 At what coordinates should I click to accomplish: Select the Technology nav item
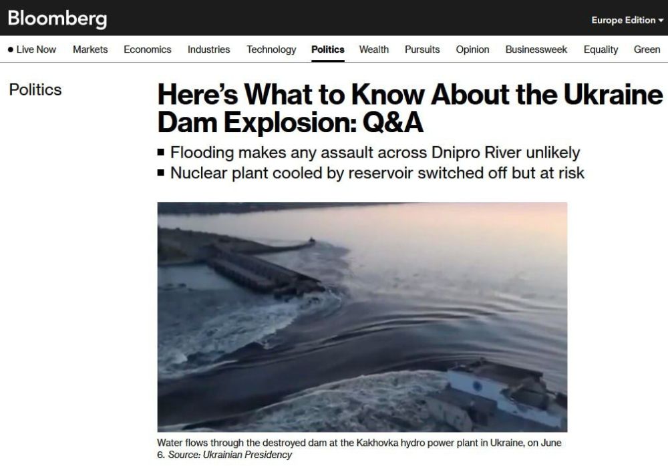(271, 49)
